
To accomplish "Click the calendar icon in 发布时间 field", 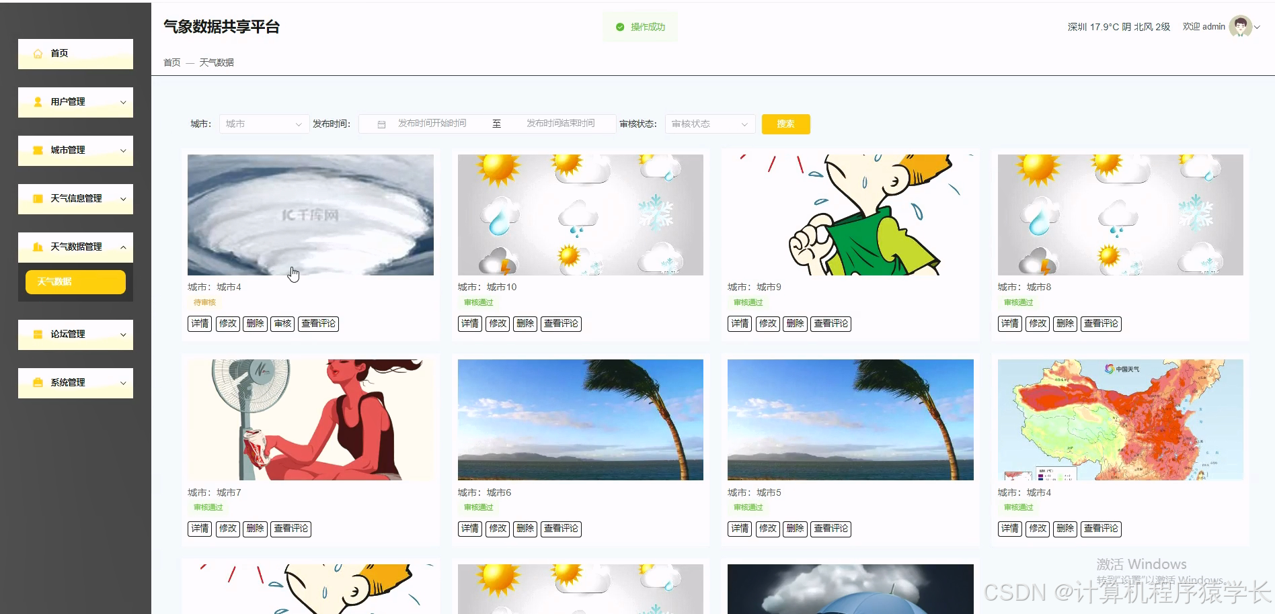I will (x=382, y=124).
